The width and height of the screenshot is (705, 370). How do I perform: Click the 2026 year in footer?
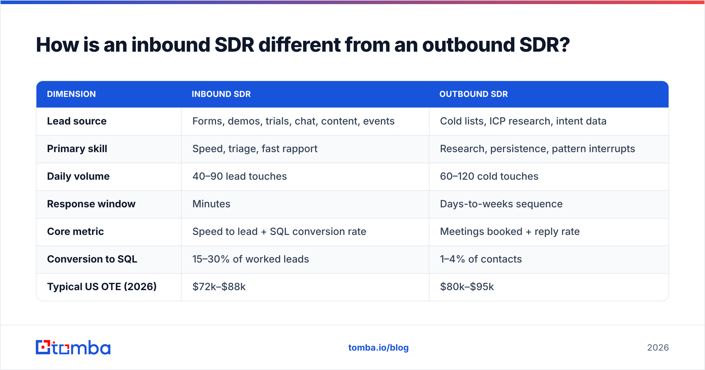pos(658,348)
